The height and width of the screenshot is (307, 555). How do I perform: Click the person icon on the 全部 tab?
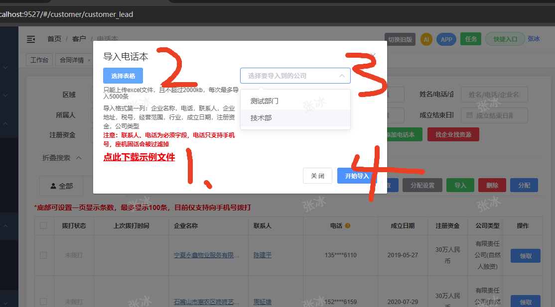tap(53, 186)
